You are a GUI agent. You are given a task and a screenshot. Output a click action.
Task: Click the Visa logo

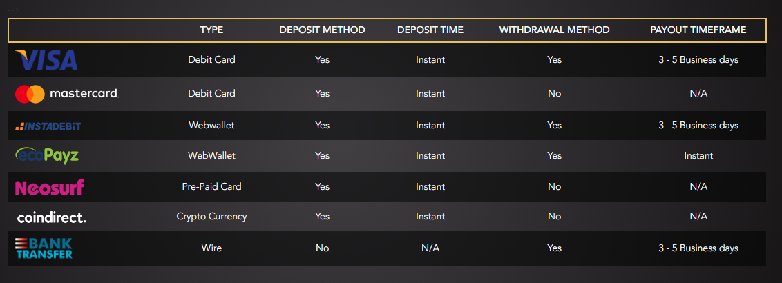click(x=46, y=60)
